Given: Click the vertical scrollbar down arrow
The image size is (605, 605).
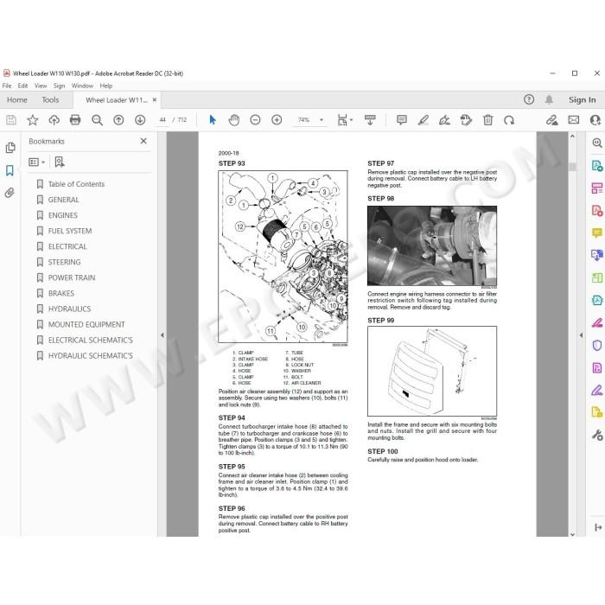Looking at the screenshot, I should (x=572, y=534).
